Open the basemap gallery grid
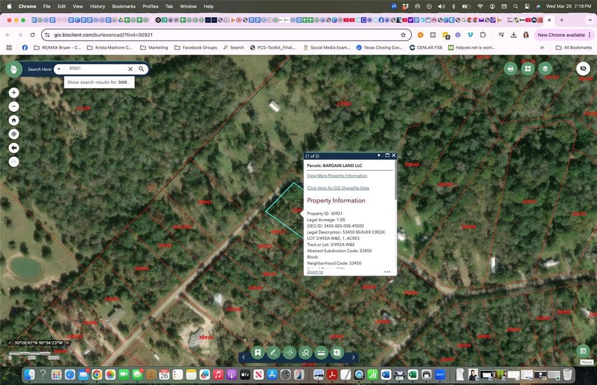 [528, 69]
